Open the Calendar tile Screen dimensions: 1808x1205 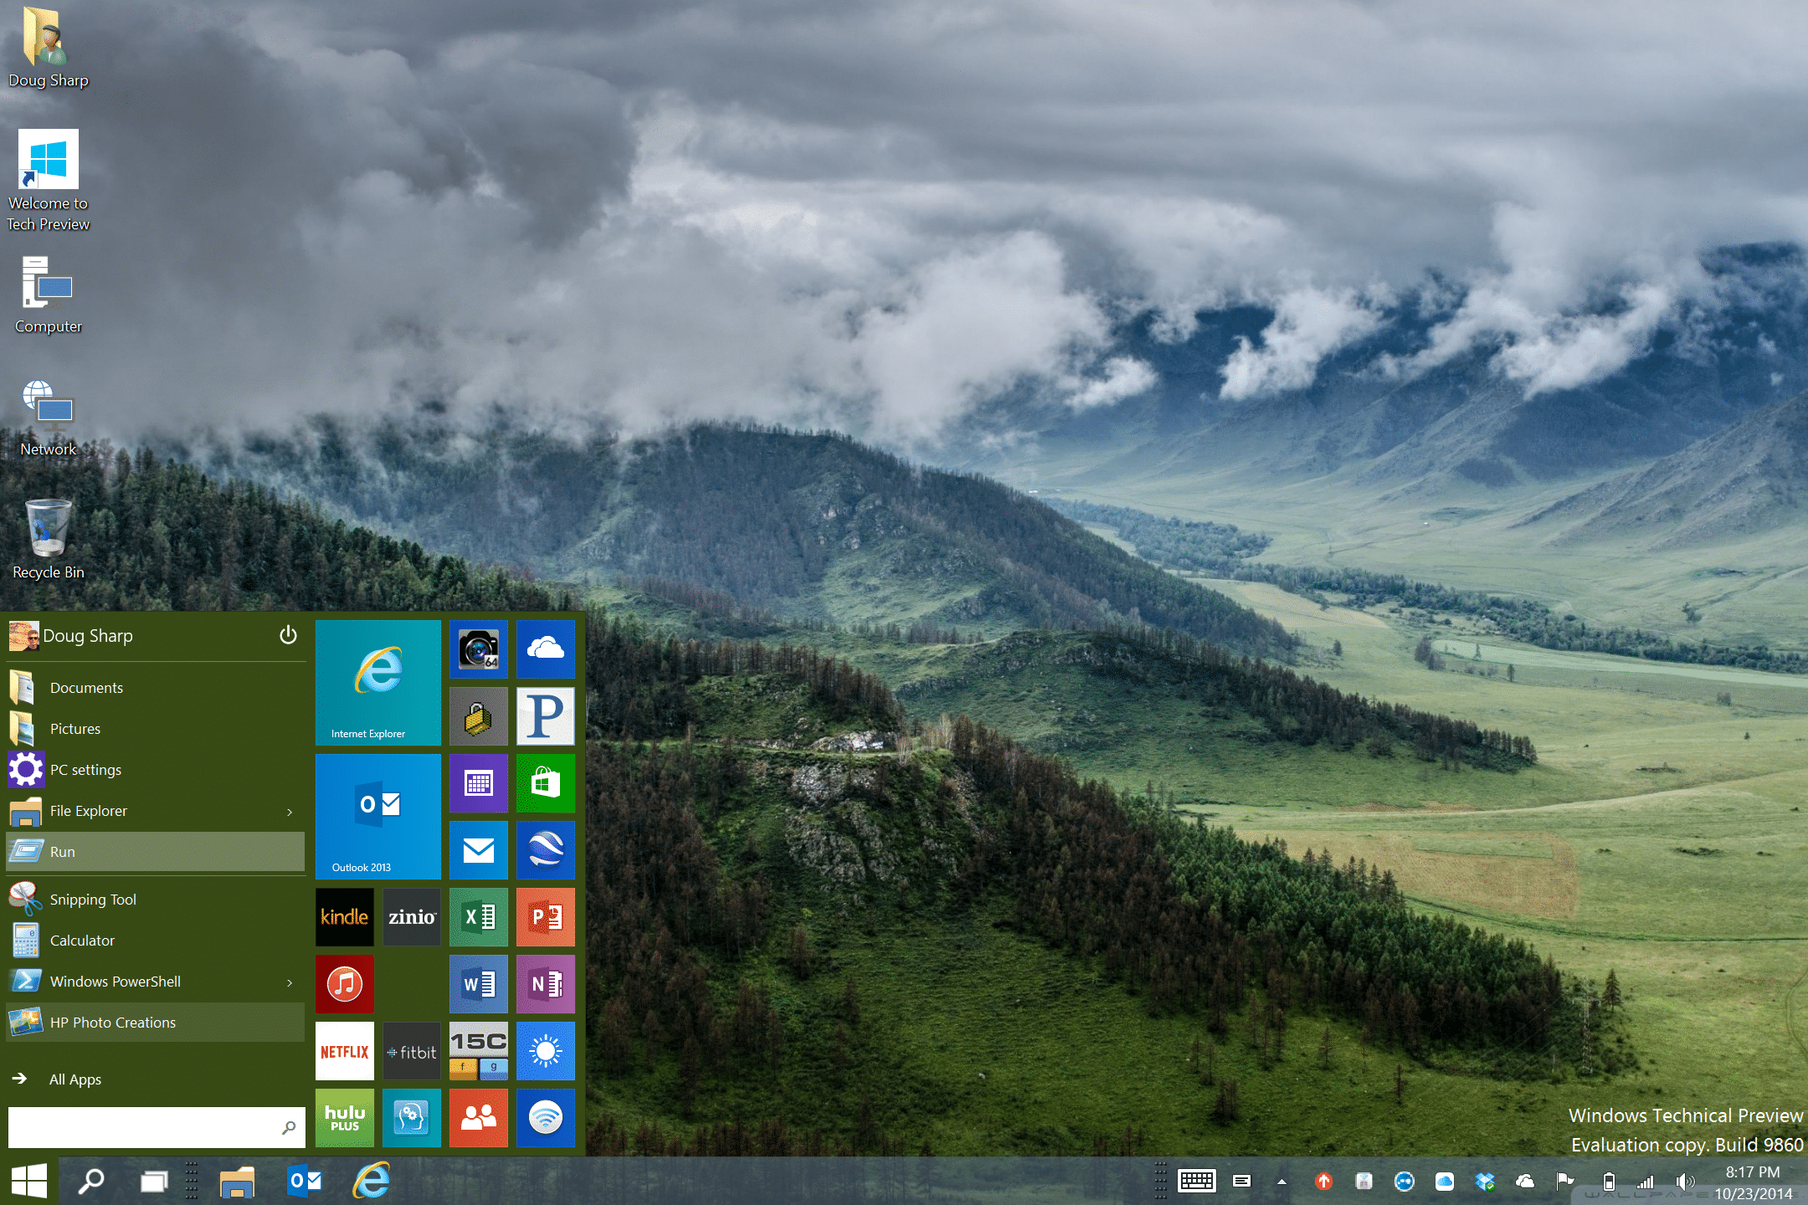coord(479,783)
